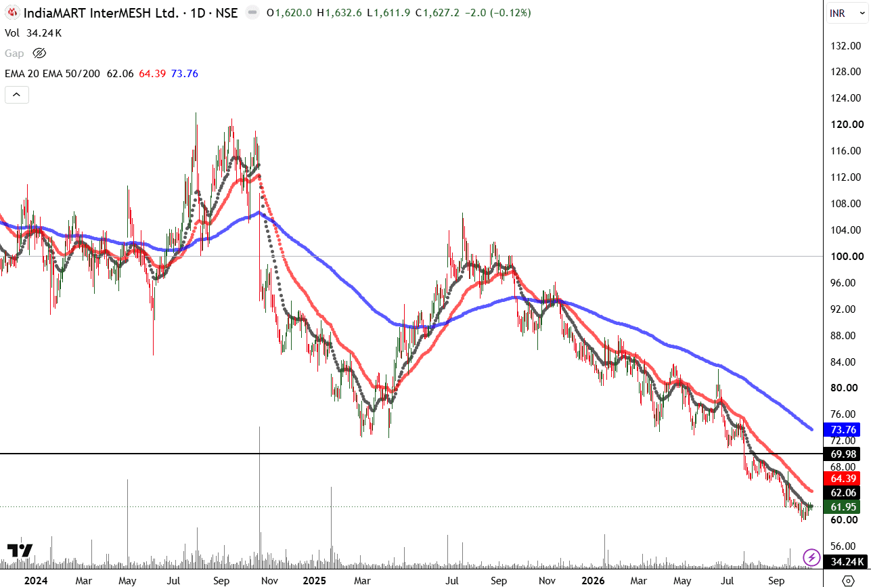Click the close price C1,627.2 value
This screenshot has width=871, height=587.
click(438, 13)
